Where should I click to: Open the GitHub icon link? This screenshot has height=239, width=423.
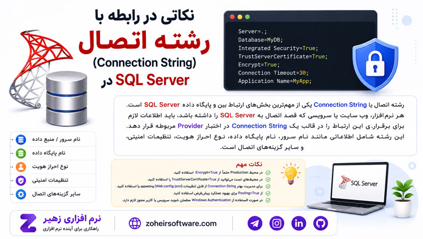click(321, 223)
